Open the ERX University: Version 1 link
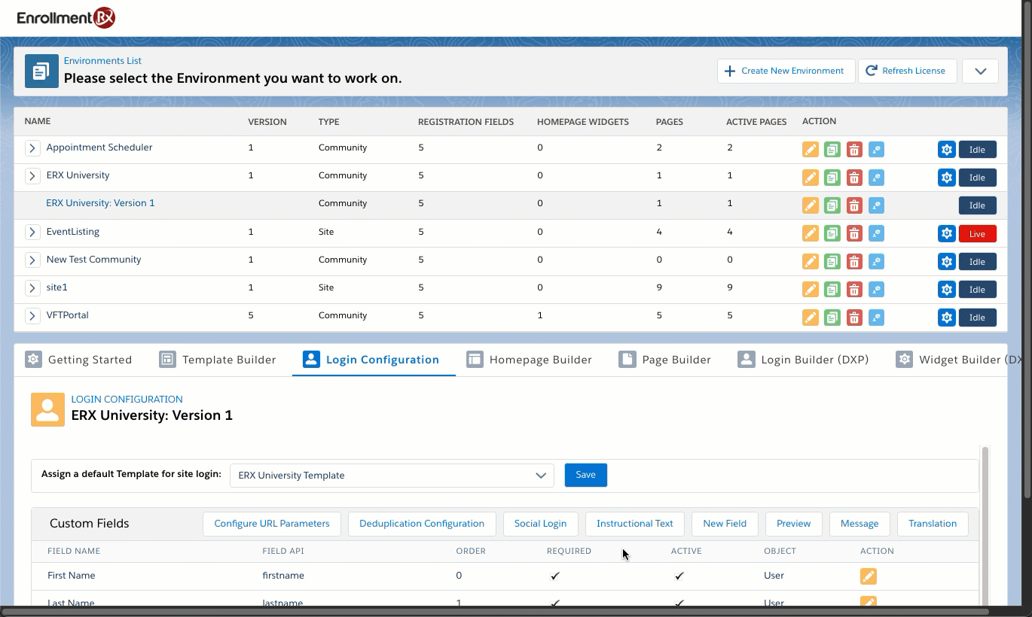Screen dimensions: 1032x617 point(100,203)
